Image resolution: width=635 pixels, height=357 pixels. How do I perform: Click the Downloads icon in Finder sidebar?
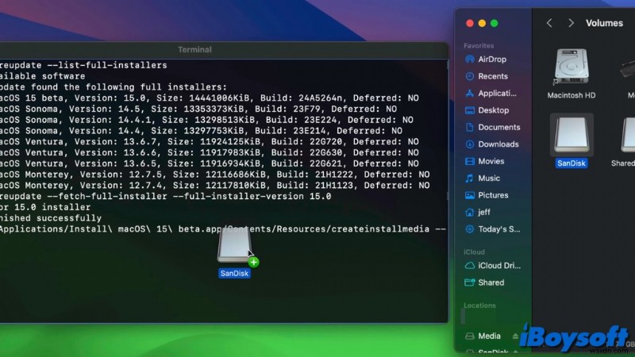click(469, 144)
